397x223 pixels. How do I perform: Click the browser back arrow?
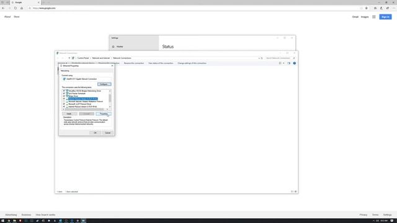pyautogui.click(x=3, y=8)
